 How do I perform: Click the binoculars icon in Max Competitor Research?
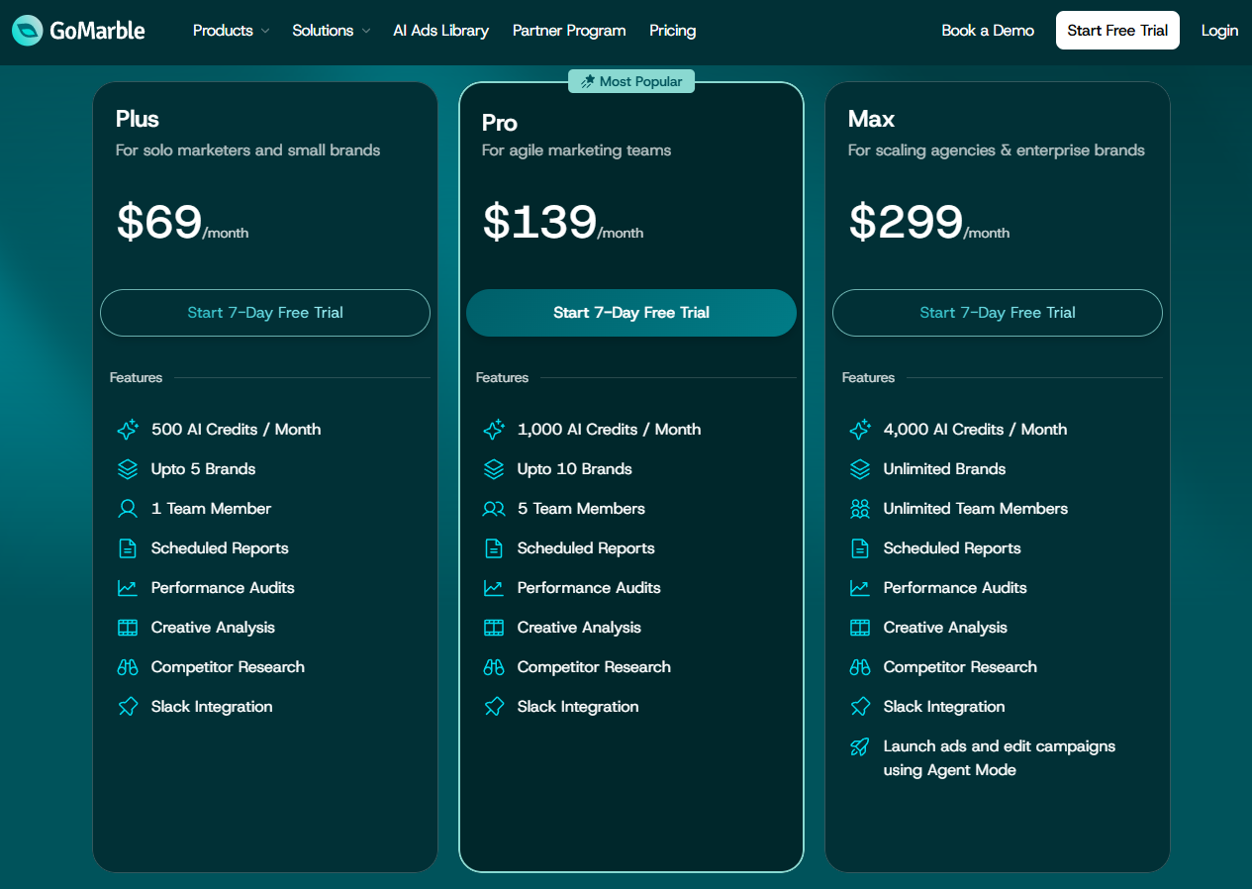pos(860,667)
